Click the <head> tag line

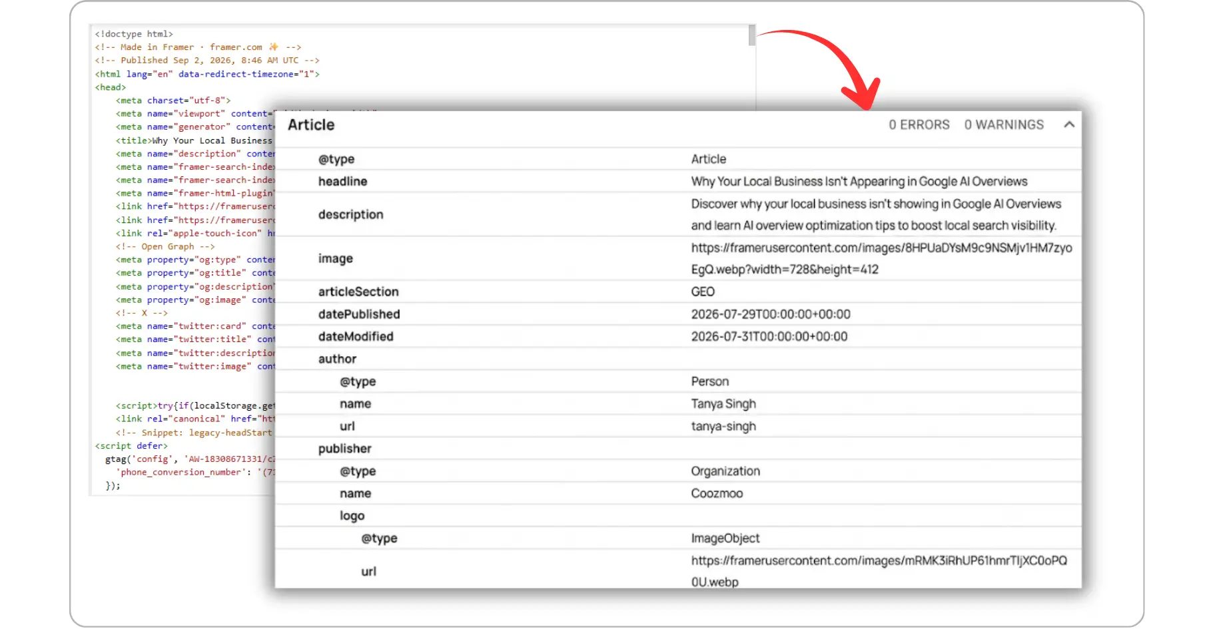pos(110,87)
